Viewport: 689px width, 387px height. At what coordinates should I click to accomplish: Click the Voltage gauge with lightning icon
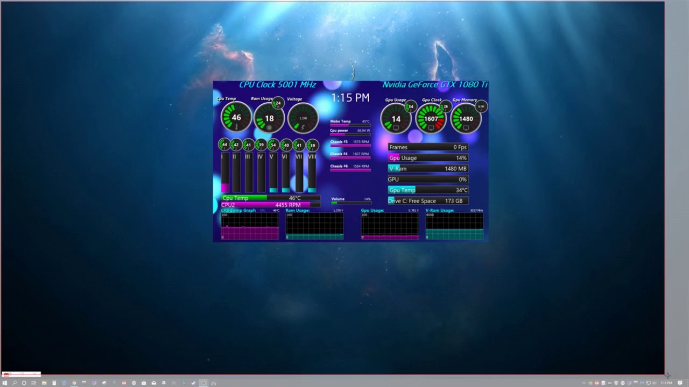coord(303,118)
